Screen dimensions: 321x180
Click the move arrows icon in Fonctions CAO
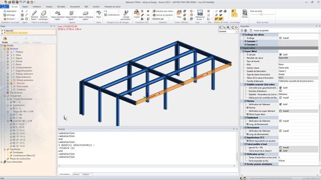(x=142, y=11)
